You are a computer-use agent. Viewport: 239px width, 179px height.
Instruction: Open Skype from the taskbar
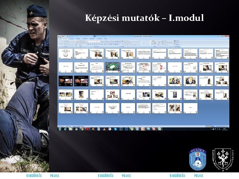click(116, 129)
